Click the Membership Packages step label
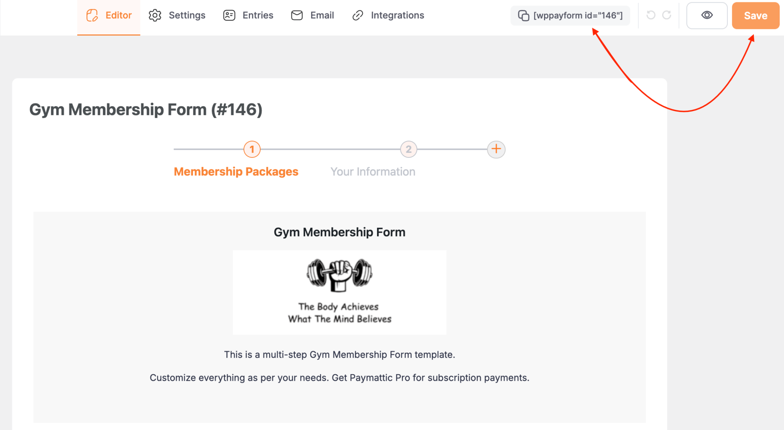784x430 pixels. [x=236, y=171]
